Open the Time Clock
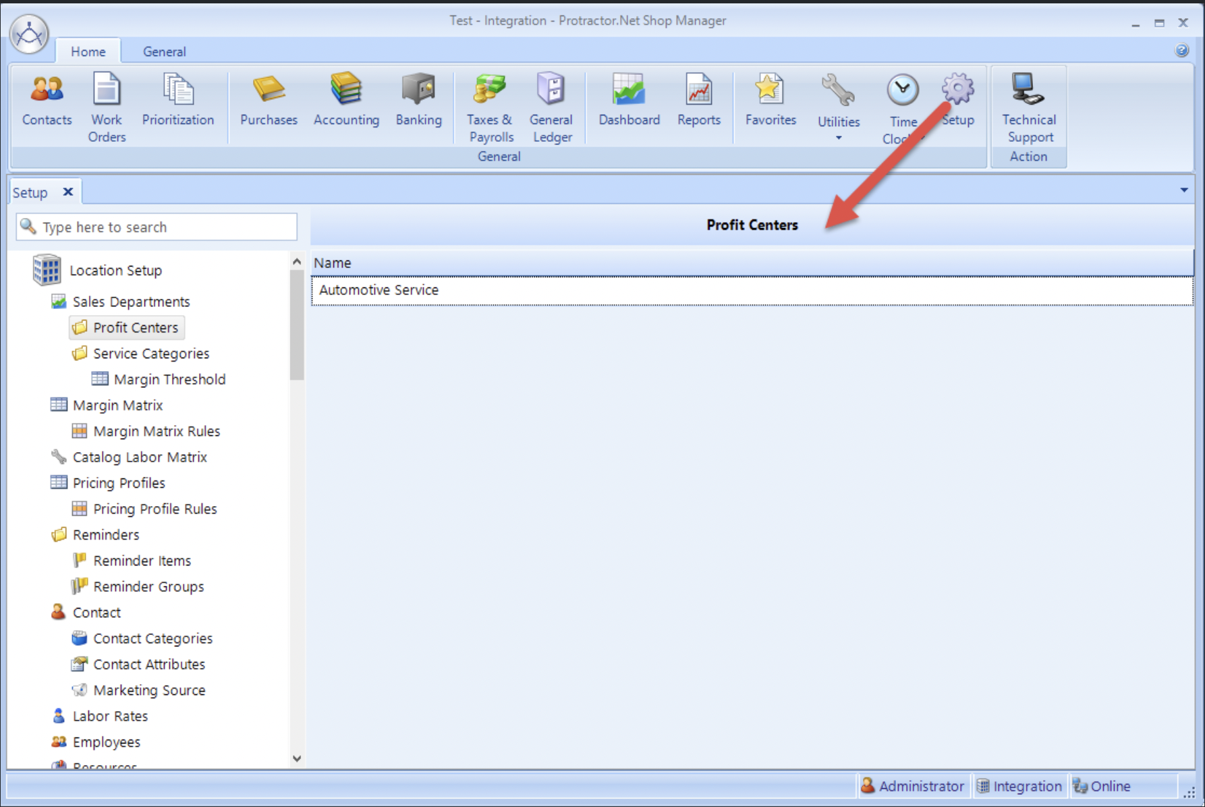Viewport: 1205px width, 807px height. click(x=902, y=100)
